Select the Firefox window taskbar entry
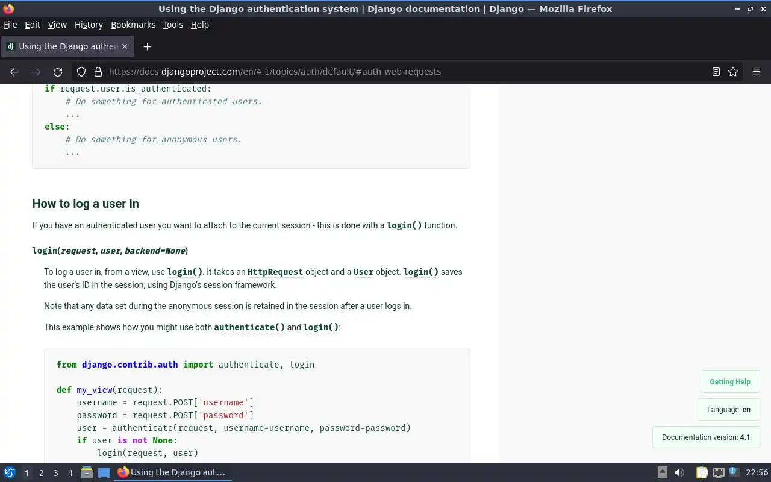Image resolution: width=771 pixels, height=482 pixels. pos(173,473)
